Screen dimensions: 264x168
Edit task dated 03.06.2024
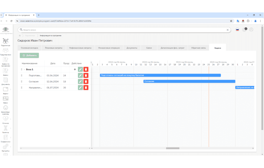(80, 75)
